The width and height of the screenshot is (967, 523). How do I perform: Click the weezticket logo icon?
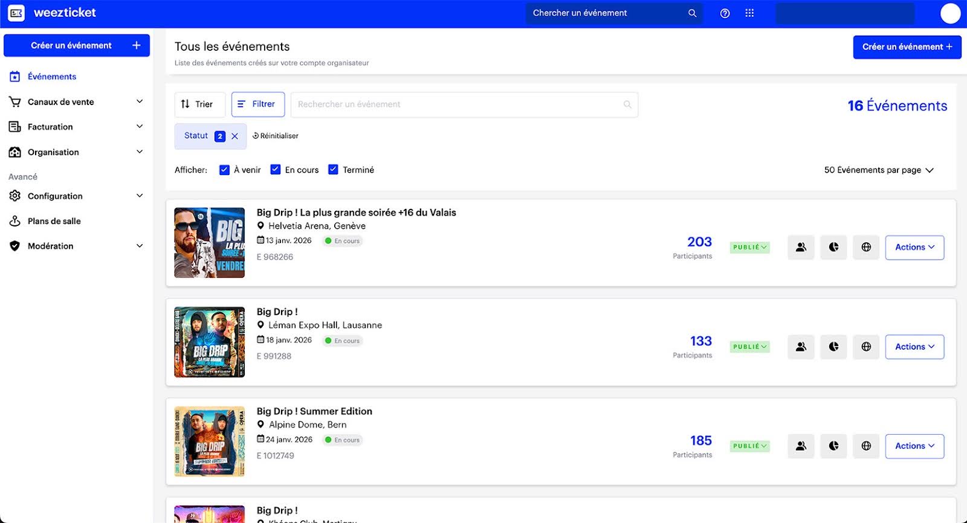pyautogui.click(x=16, y=13)
